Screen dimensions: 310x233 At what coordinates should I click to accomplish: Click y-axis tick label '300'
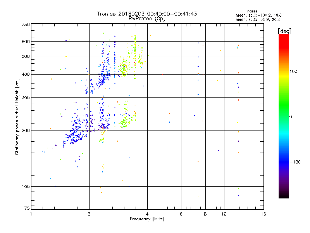click(26, 98)
